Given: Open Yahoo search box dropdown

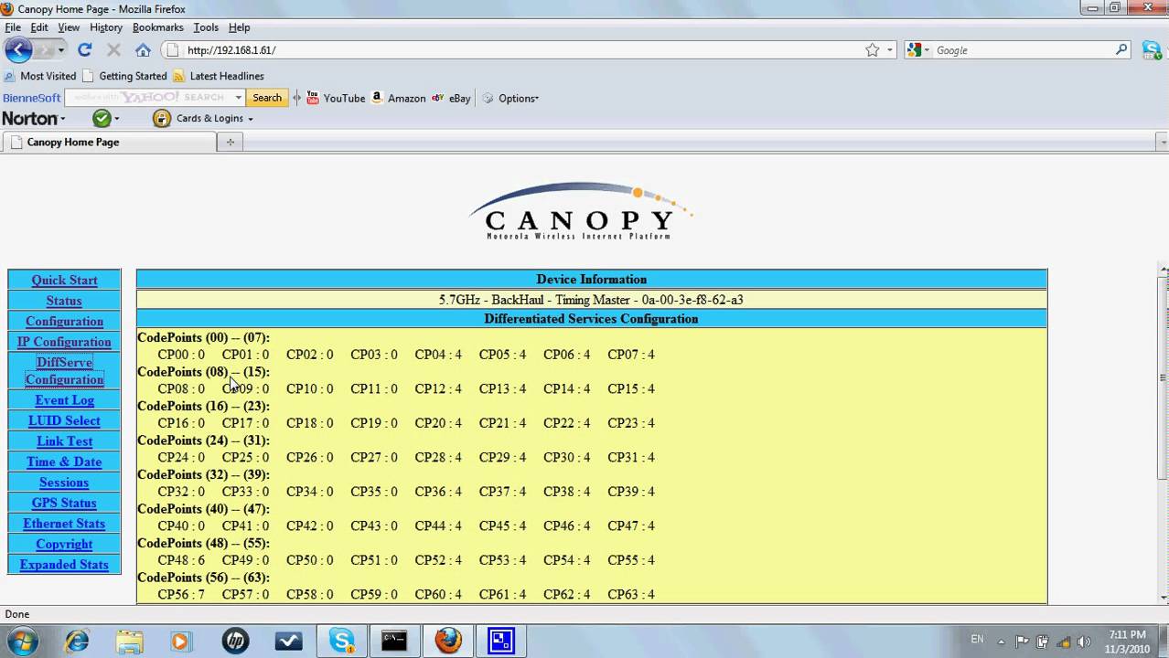Looking at the screenshot, I should click(238, 98).
